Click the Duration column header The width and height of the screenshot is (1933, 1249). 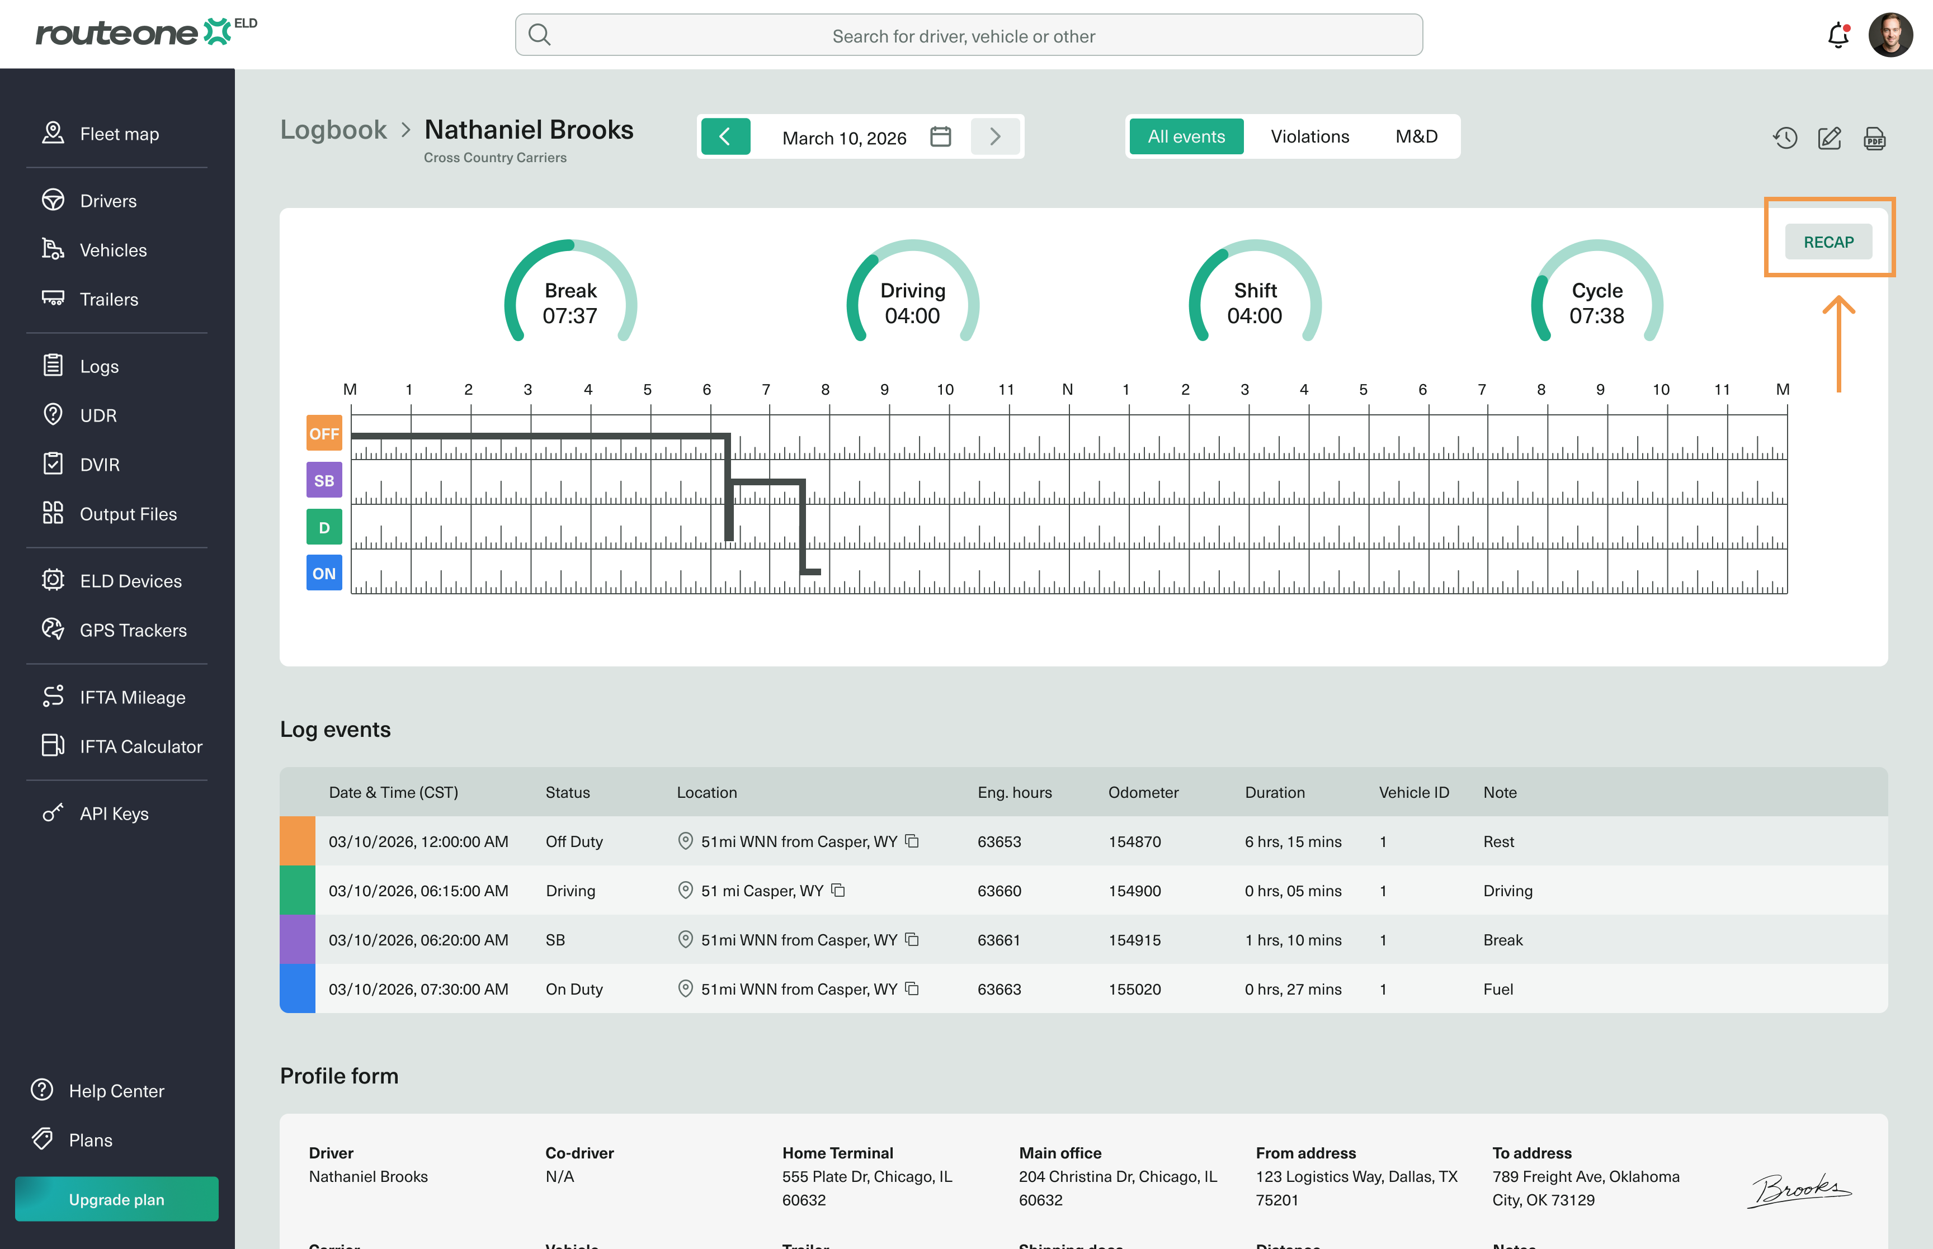1275,792
